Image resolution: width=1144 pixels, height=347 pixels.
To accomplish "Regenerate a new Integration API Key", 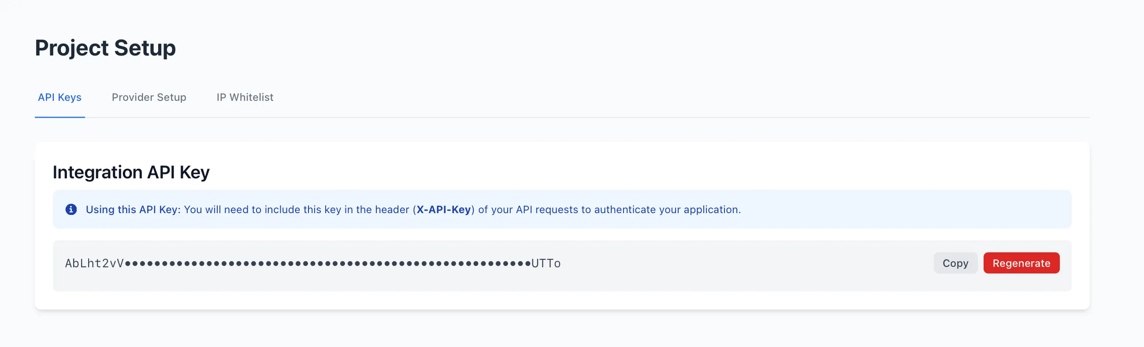I will pyautogui.click(x=1021, y=263).
